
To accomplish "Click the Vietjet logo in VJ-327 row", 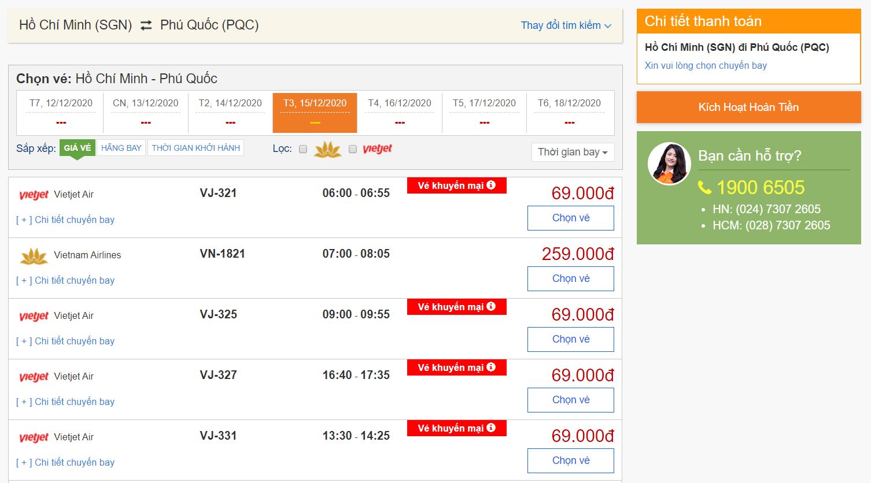I will coord(34,377).
